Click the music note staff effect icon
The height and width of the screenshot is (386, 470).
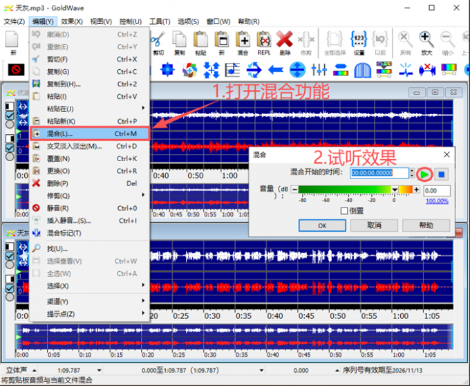pyautogui.click(x=232, y=70)
